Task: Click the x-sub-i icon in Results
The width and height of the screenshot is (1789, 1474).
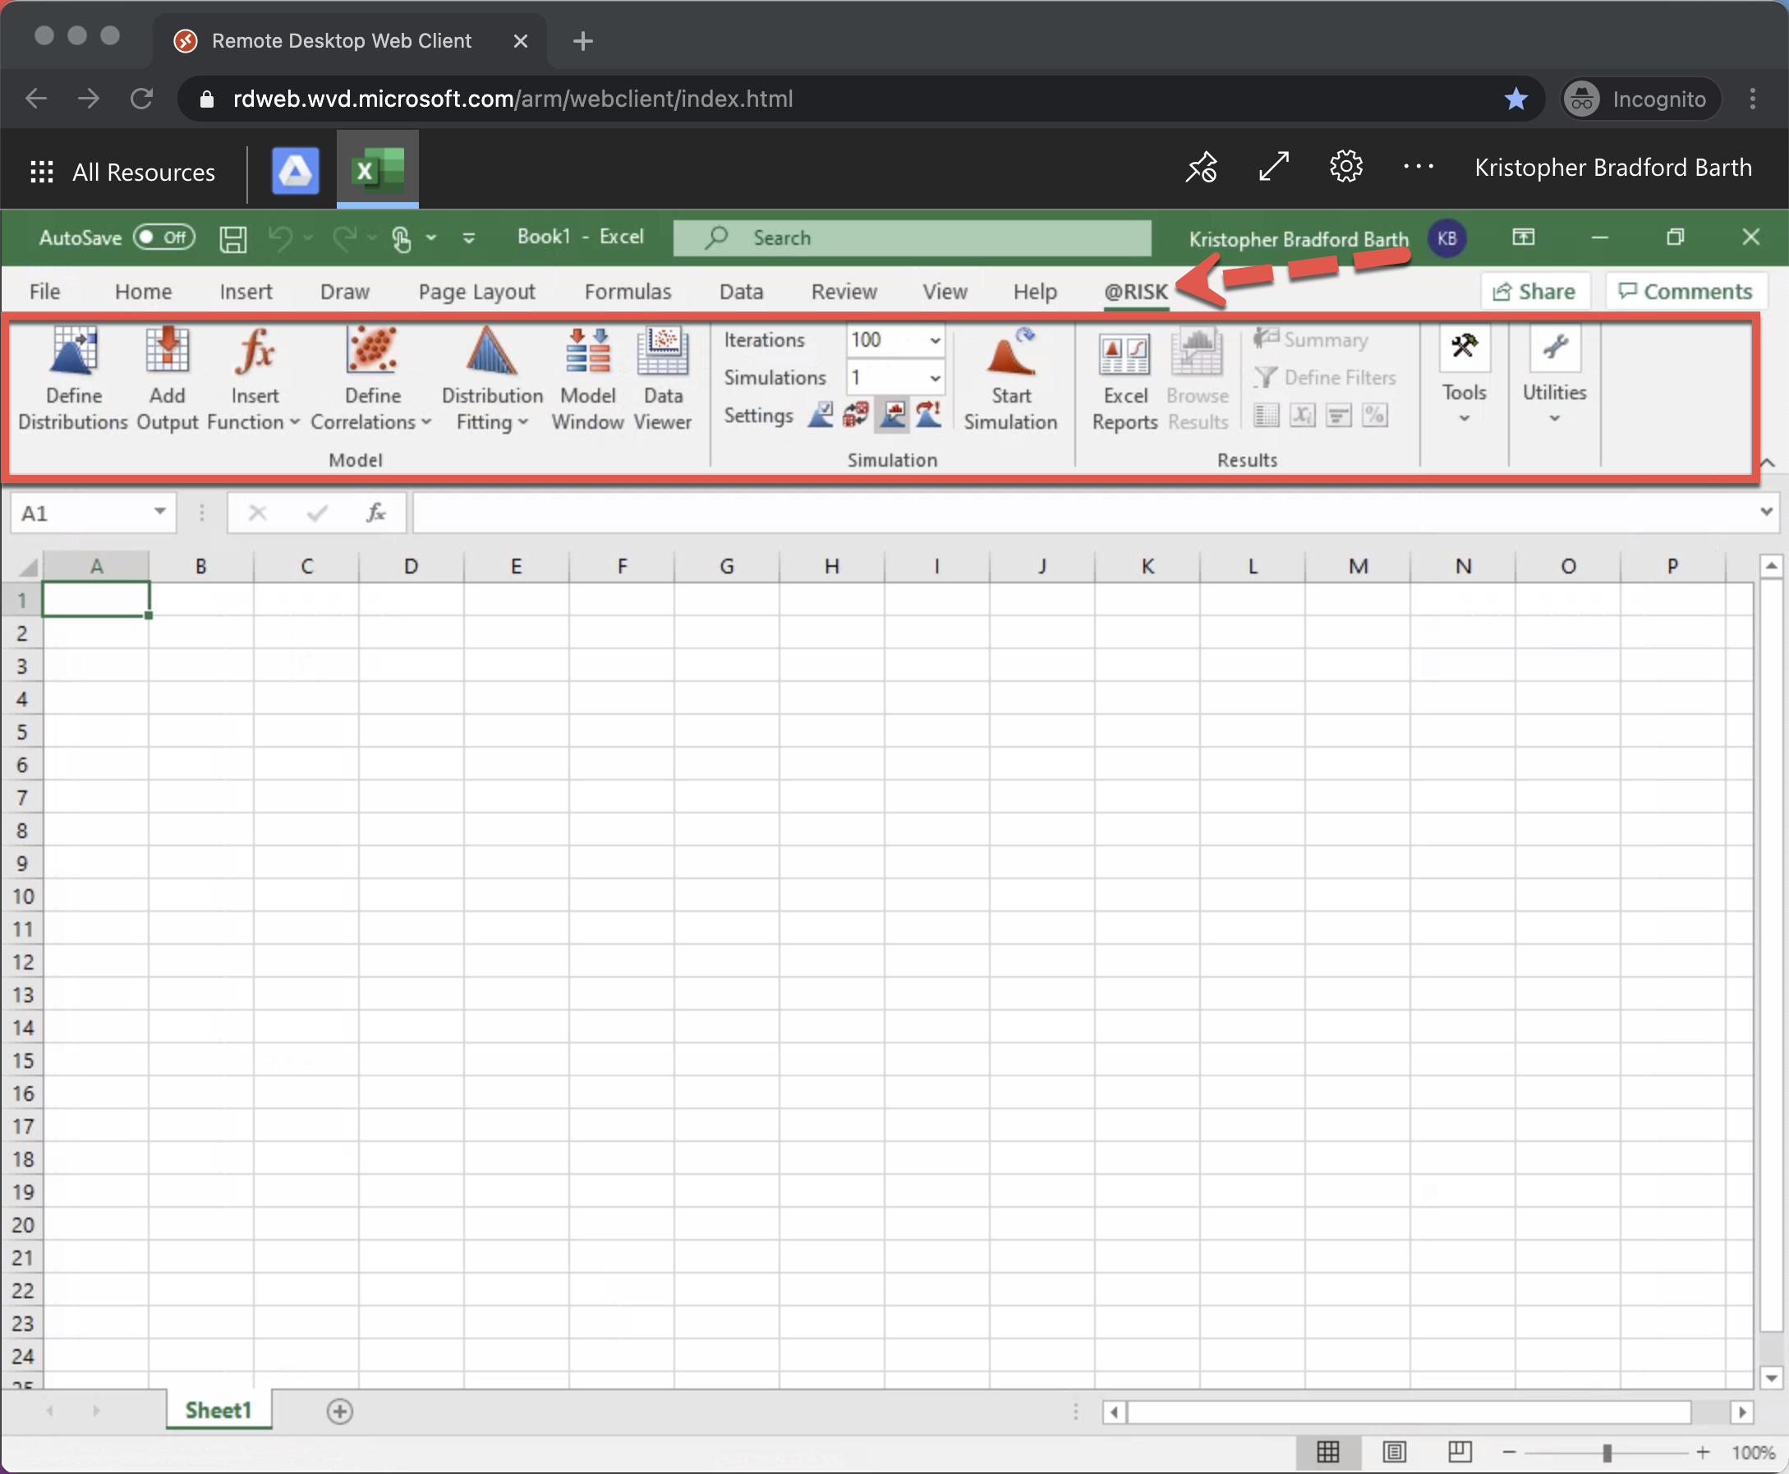Action: (x=1303, y=415)
